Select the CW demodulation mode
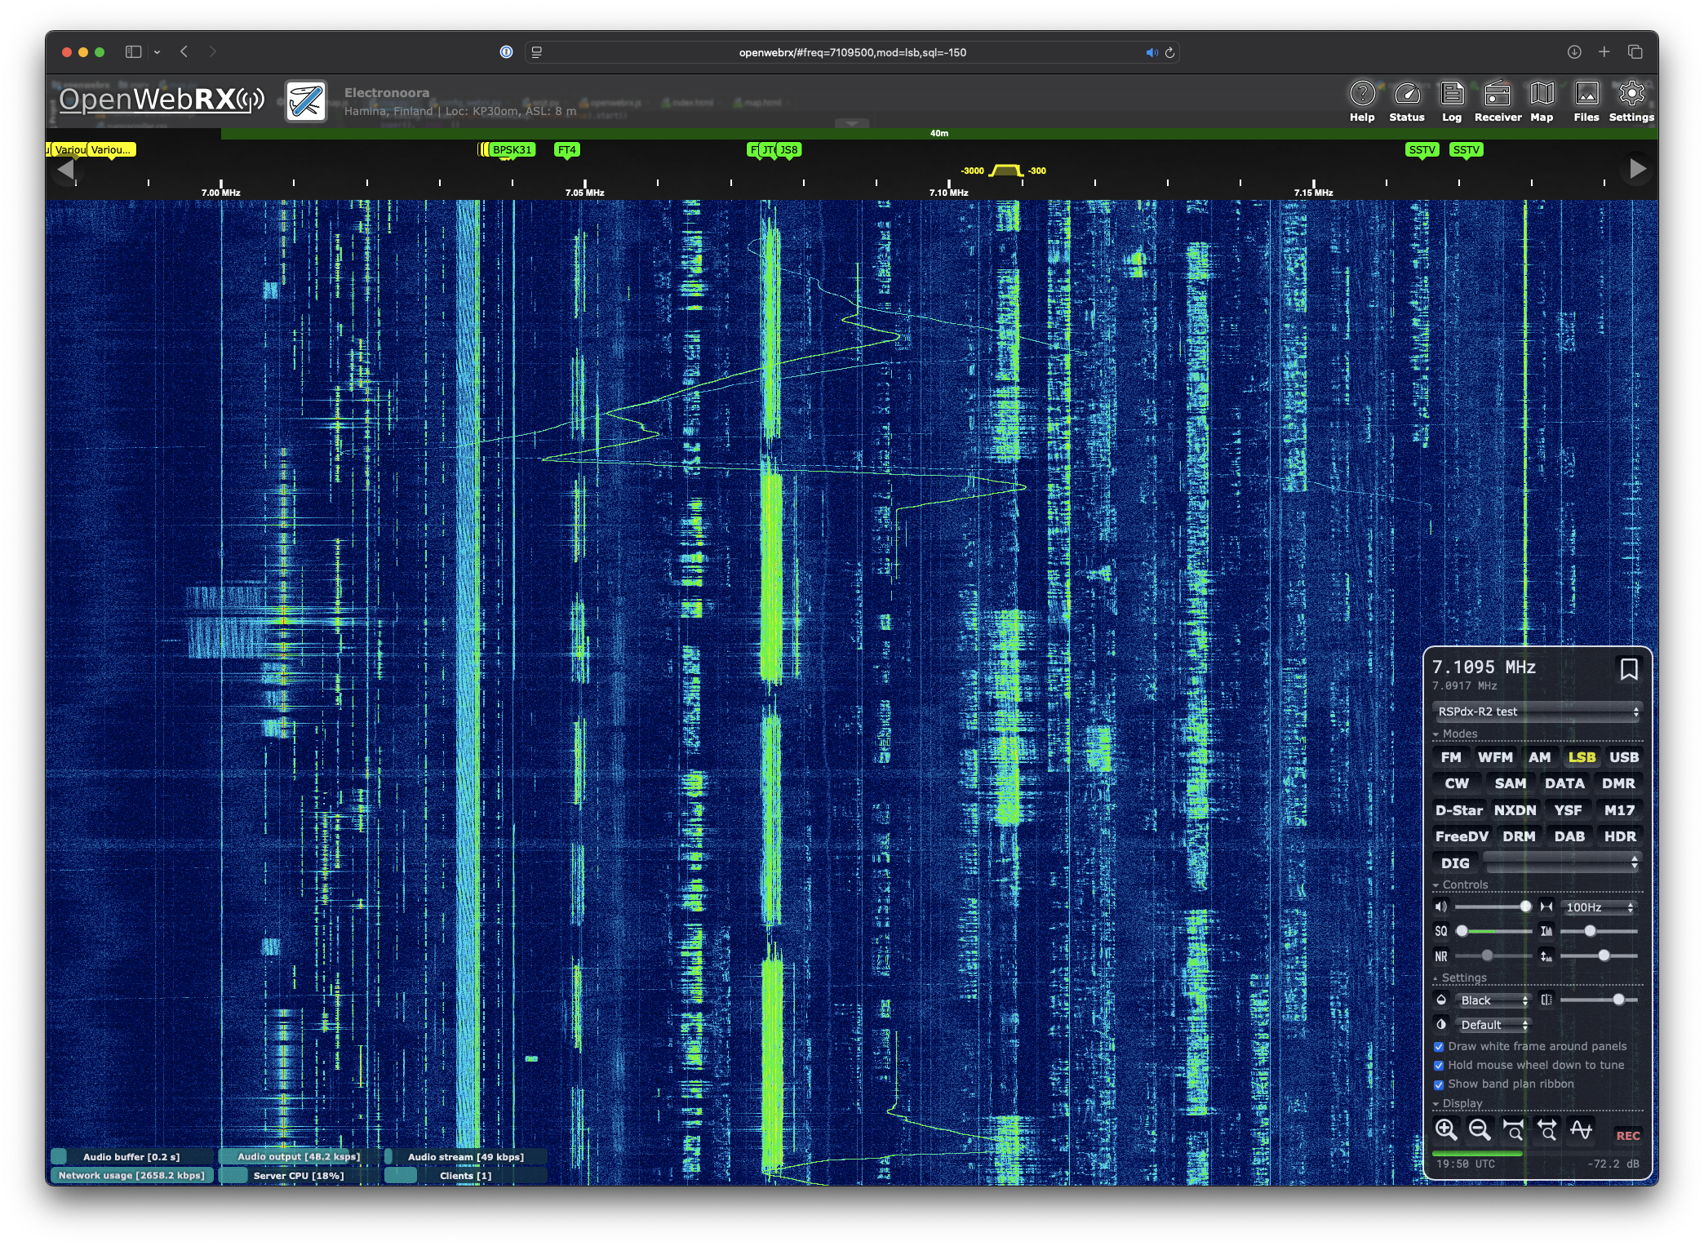Screen dimensions: 1704x1246 1456,783
